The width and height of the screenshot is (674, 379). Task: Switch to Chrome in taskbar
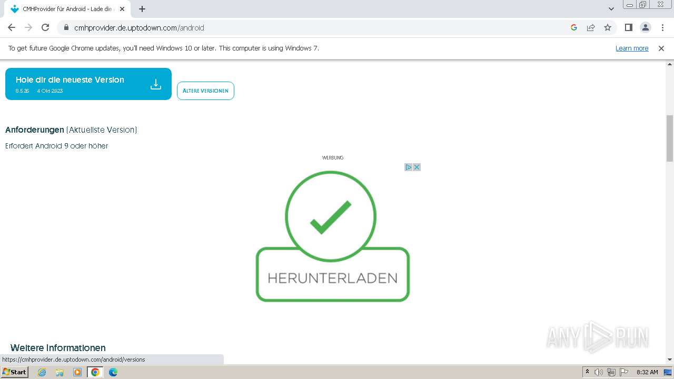[x=95, y=372]
